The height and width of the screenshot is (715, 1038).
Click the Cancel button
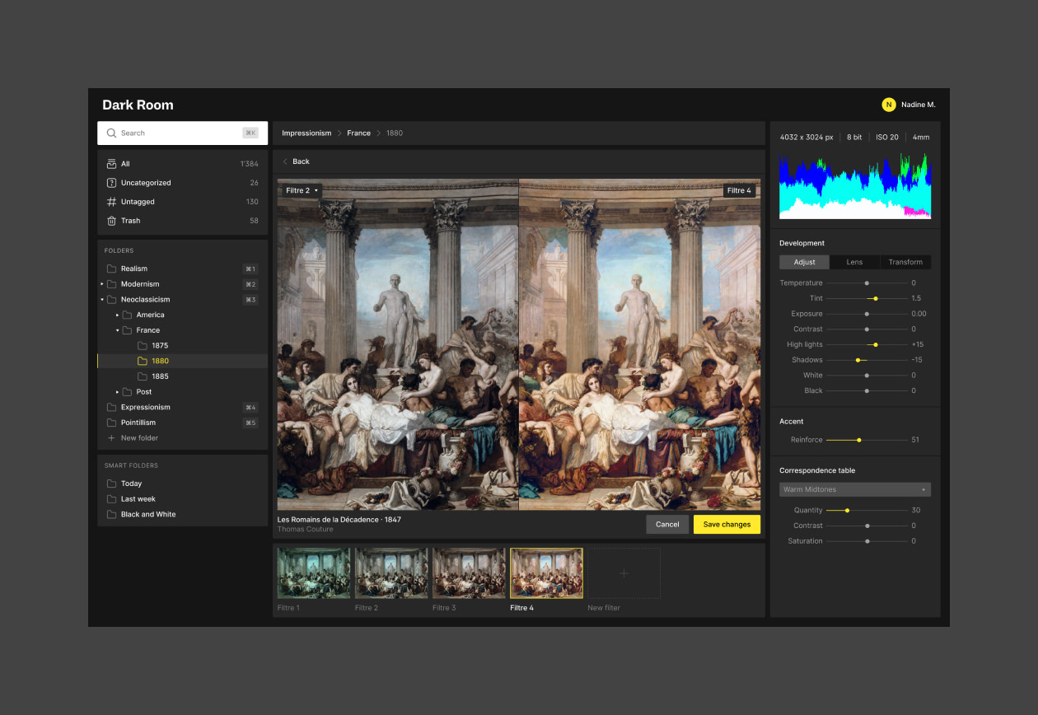667,525
